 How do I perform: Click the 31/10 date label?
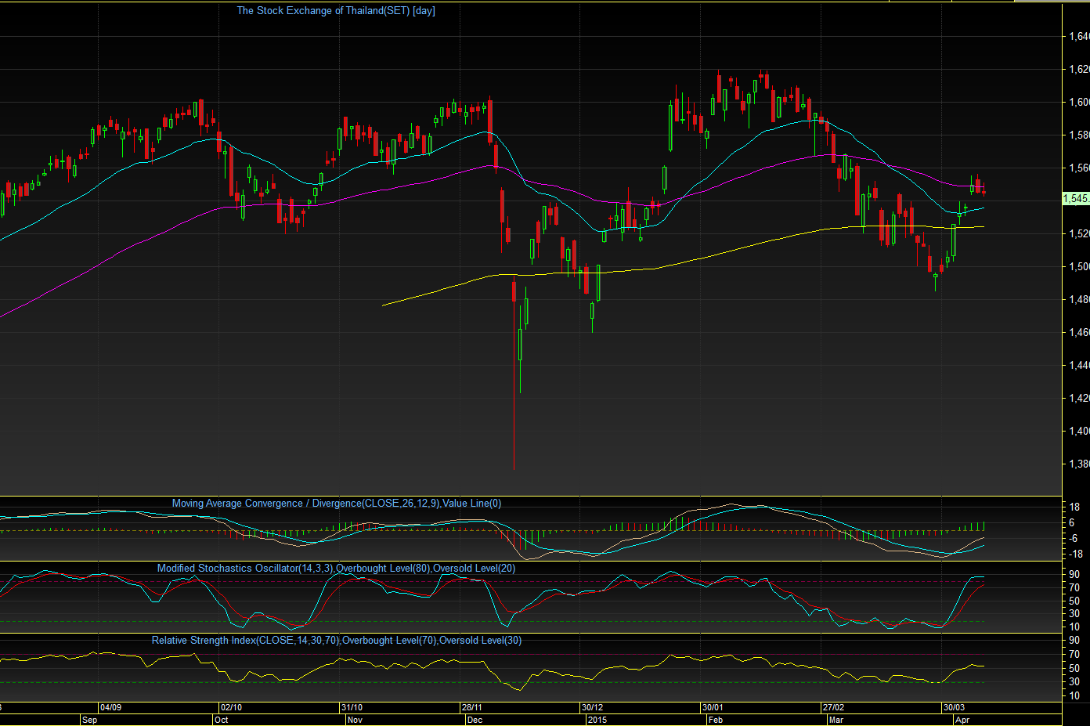[x=352, y=708]
